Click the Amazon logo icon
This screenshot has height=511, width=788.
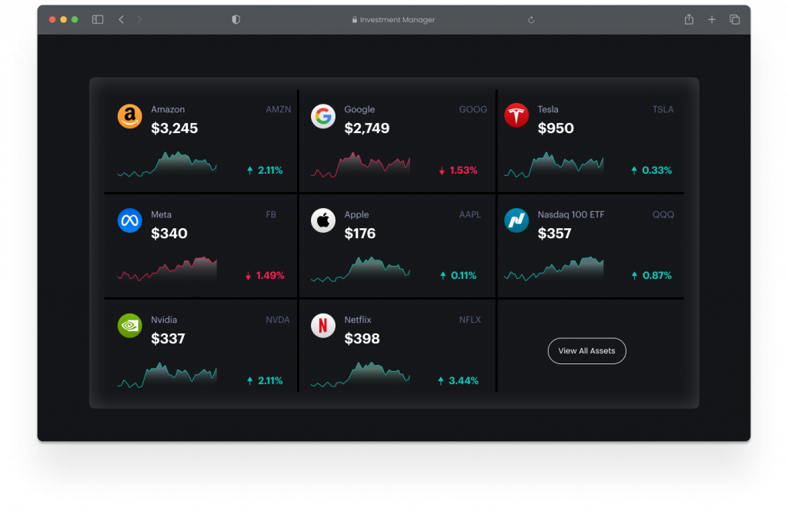click(129, 117)
